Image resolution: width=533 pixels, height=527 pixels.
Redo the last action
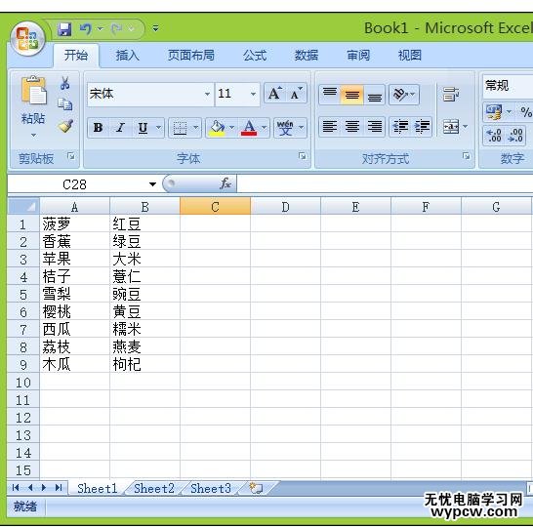pyautogui.click(x=117, y=29)
